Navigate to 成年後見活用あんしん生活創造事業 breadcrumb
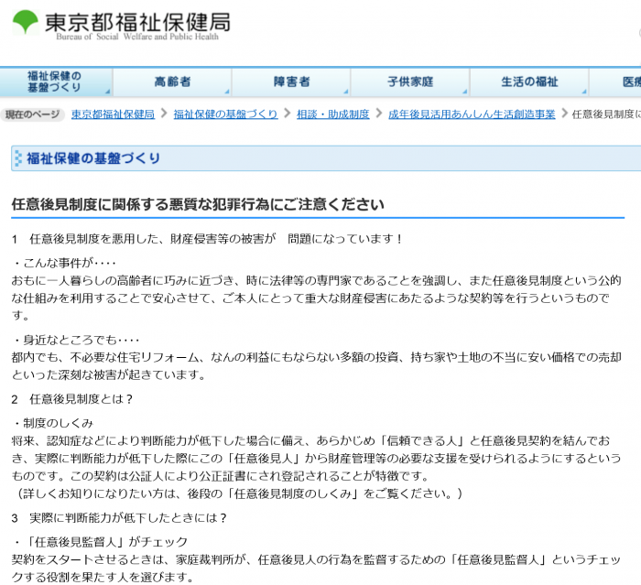 [472, 114]
